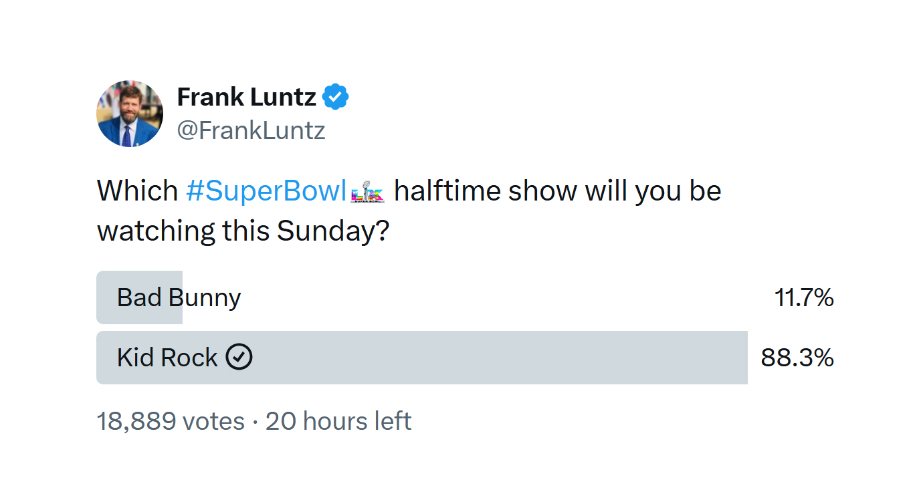Open Frank Luntz's profile photo

coord(130,114)
